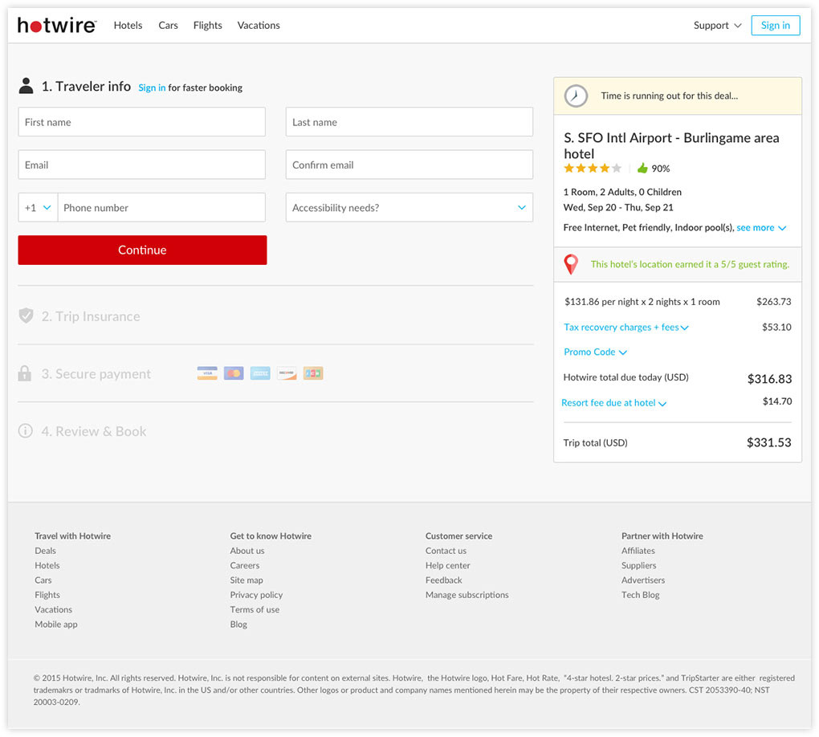Image resolution: width=819 pixels, height=737 pixels.
Task: Focus the Email field
Action: [x=141, y=165]
